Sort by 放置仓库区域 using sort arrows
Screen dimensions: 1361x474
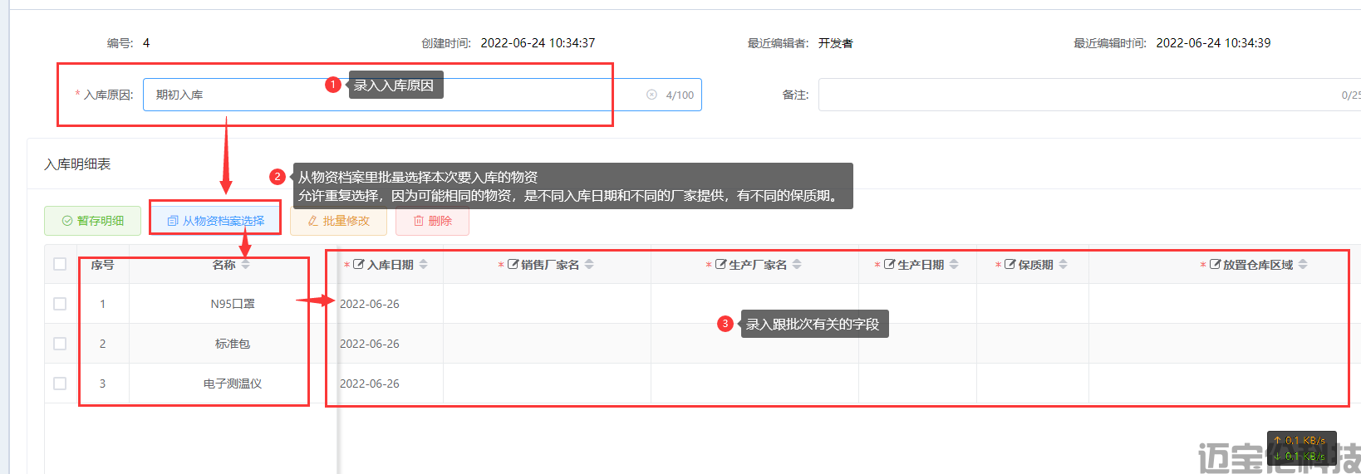1303,264
